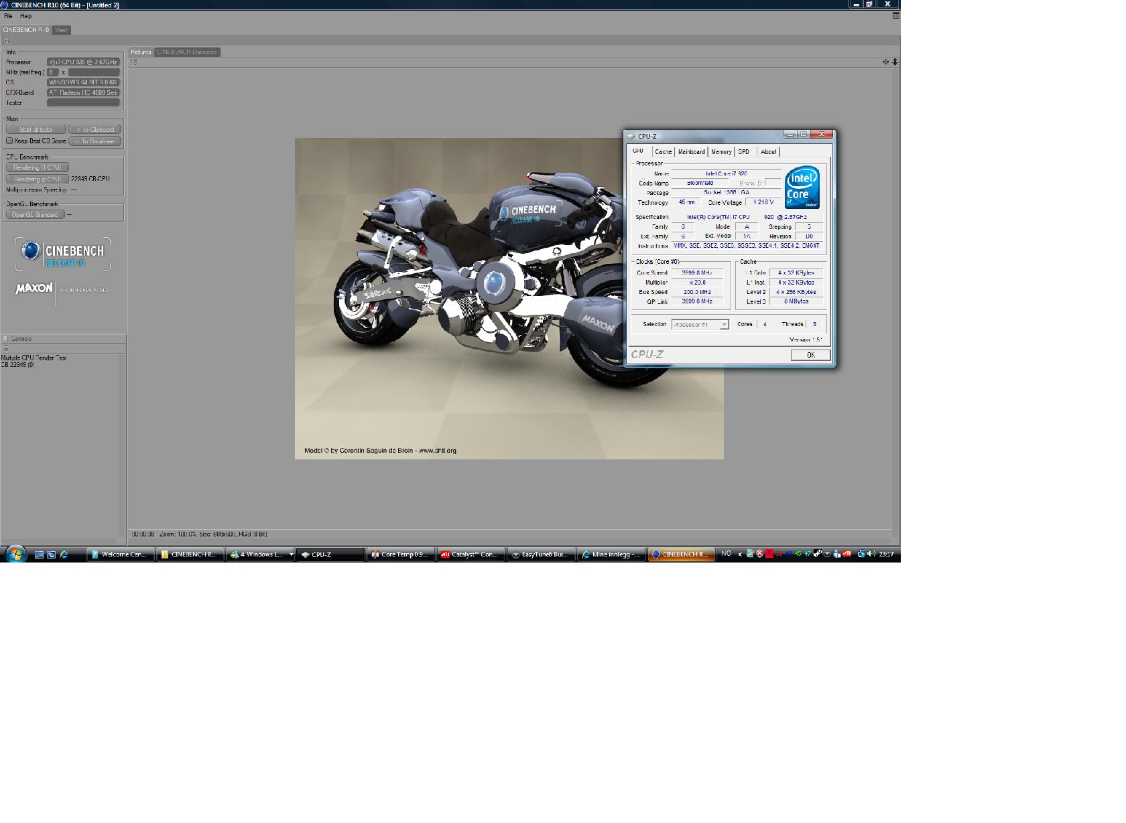This screenshot has height=823, width=1126.
Task: Open the Processor #1 selection dropdown in CPU-Z
Action: coord(700,325)
